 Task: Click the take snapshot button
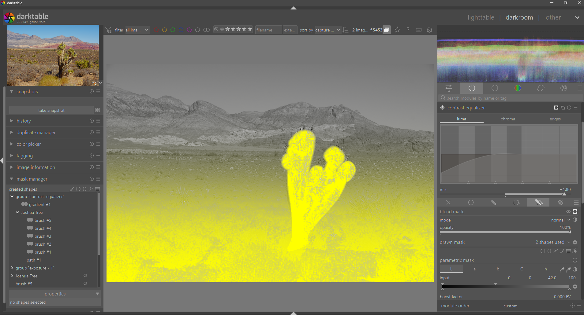point(51,110)
